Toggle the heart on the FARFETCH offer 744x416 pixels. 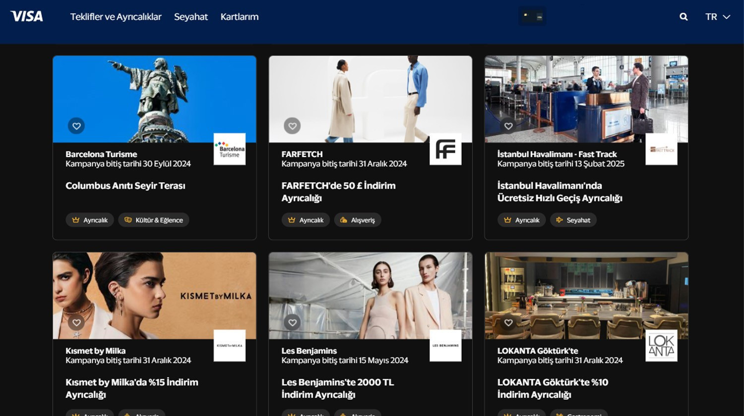click(x=292, y=126)
